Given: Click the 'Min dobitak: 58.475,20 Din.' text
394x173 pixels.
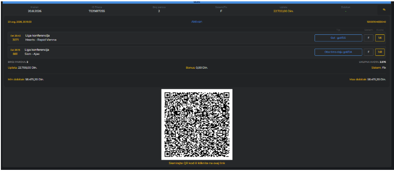Looking at the screenshot, I should coord(26,79).
